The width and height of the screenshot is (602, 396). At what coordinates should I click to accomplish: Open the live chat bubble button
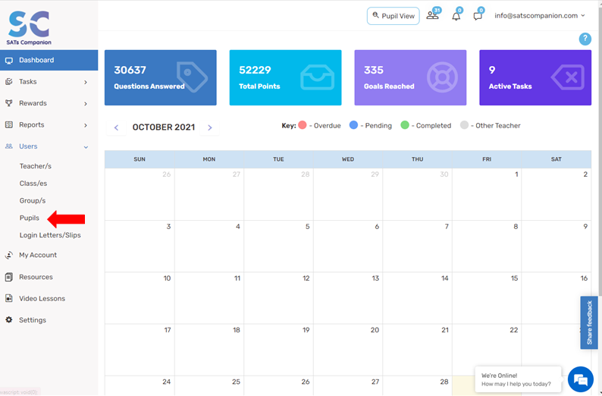(581, 379)
